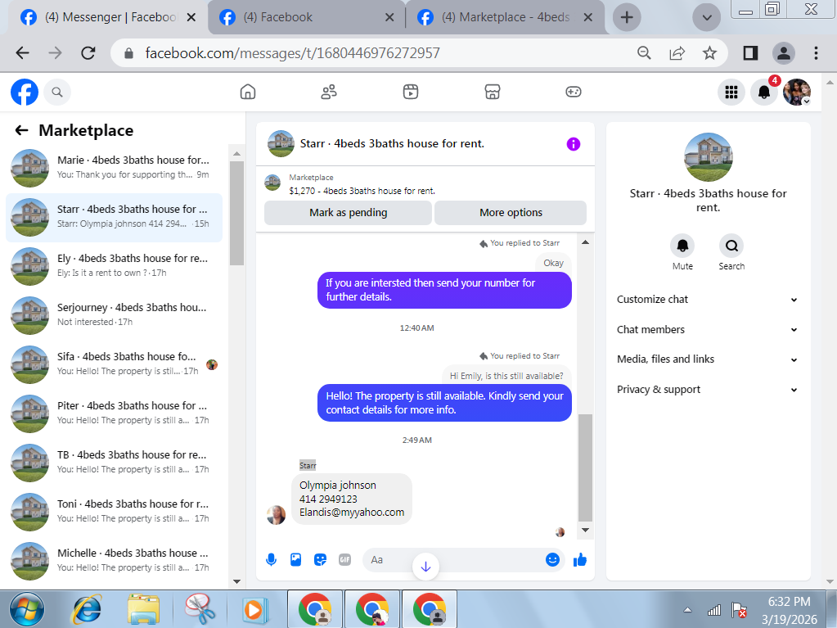Open Sifa conversation in the list
Image resolution: width=837 pixels, height=628 pixels.
(114, 364)
